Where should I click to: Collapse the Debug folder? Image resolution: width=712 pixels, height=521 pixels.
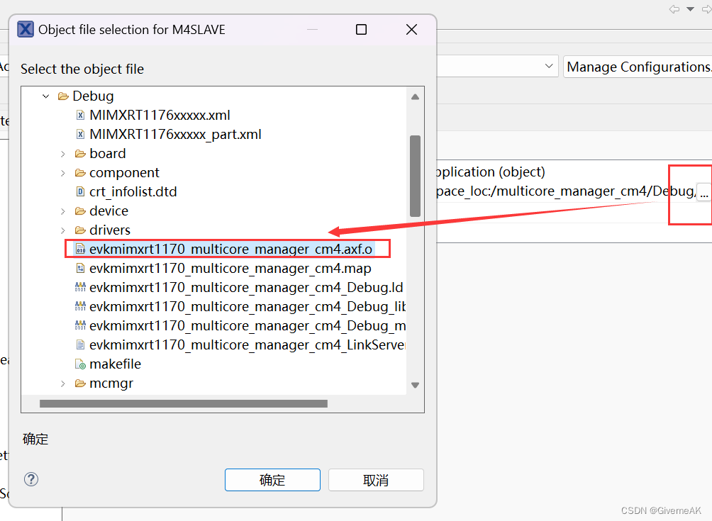coord(45,96)
